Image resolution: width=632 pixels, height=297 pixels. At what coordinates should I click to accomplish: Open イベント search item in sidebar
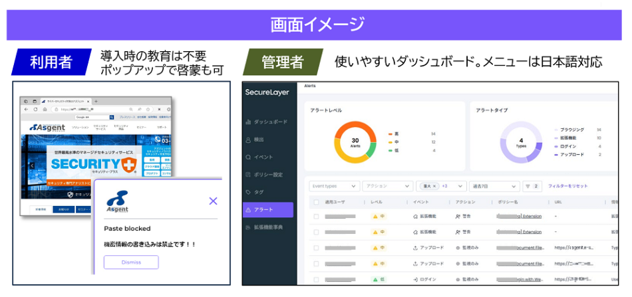click(x=259, y=157)
